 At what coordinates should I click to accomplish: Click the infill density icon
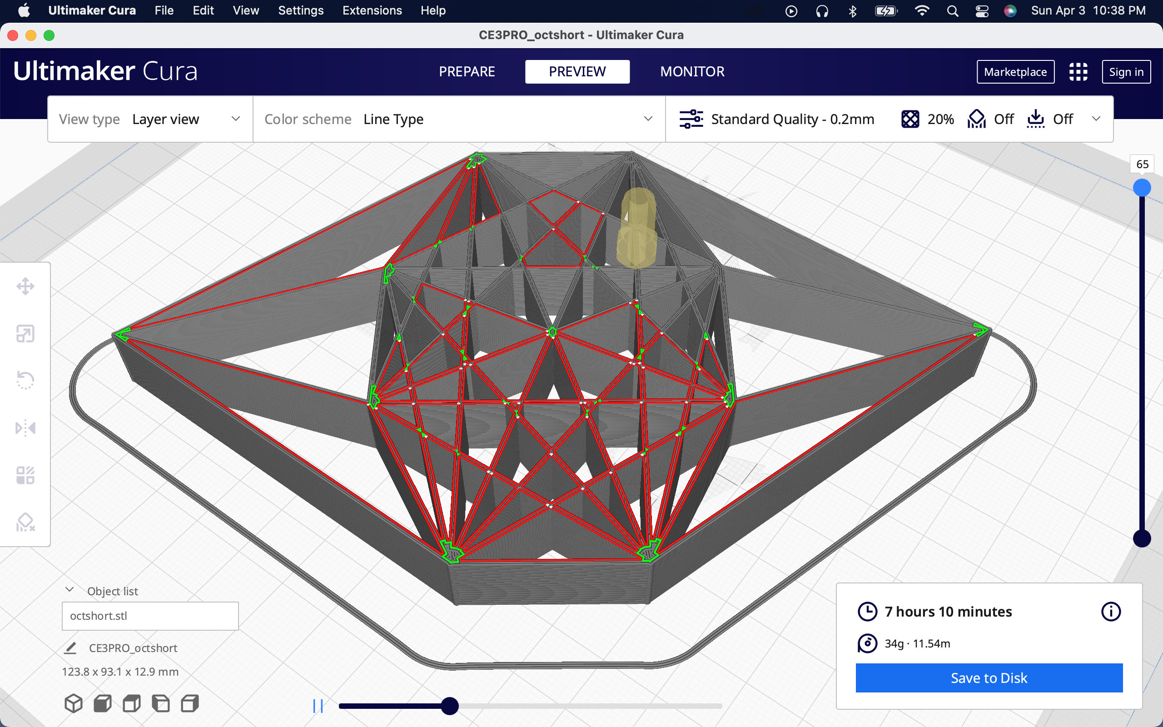[910, 119]
